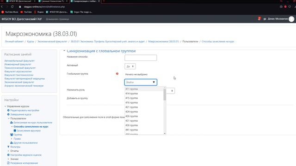This screenshot has width=296, height=166.
Task: Open Аграрно-экономический техникум link
Action: point(24,86)
